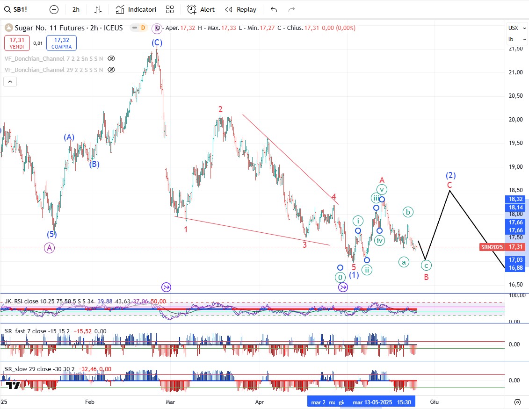Select red C projection label
This screenshot has width=529, height=409.
coord(449,185)
